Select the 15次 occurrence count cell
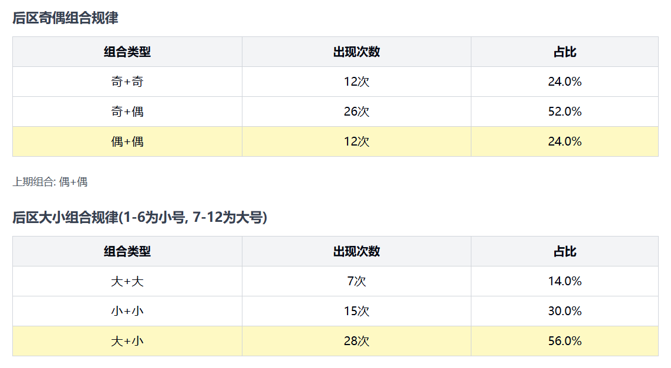Viewport: 671px width, 368px height. click(x=356, y=311)
